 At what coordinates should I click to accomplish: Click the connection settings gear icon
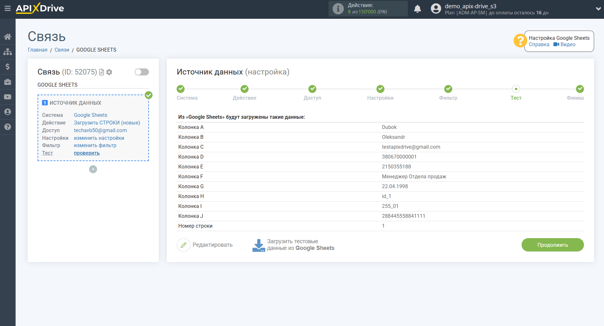pos(109,72)
